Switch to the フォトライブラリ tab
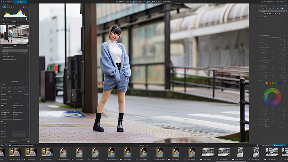The image size is (288, 162). [x=6, y=2]
